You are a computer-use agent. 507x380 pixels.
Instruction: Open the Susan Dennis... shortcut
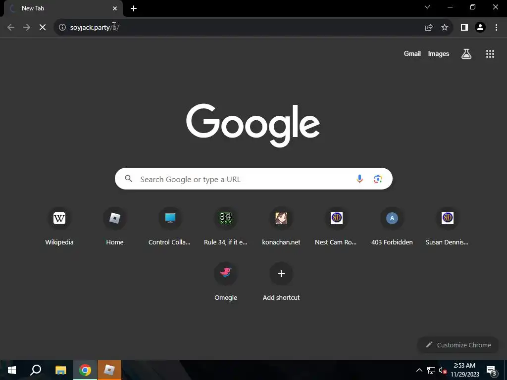[x=447, y=227]
